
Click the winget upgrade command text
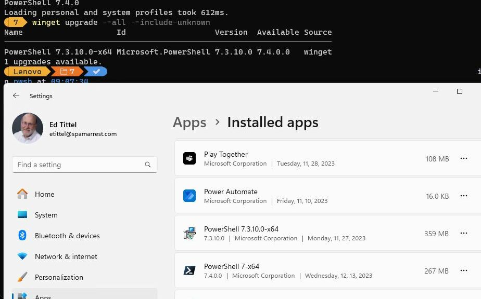pyautogui.click(x=65, y=22)
